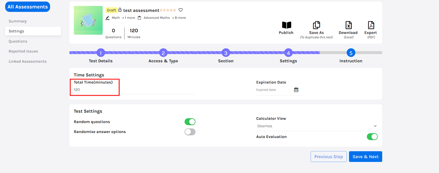The width and height of the screenshot is (439, 173).
Task: Click the lock icon beside Draft
Action: pos(120,10)
